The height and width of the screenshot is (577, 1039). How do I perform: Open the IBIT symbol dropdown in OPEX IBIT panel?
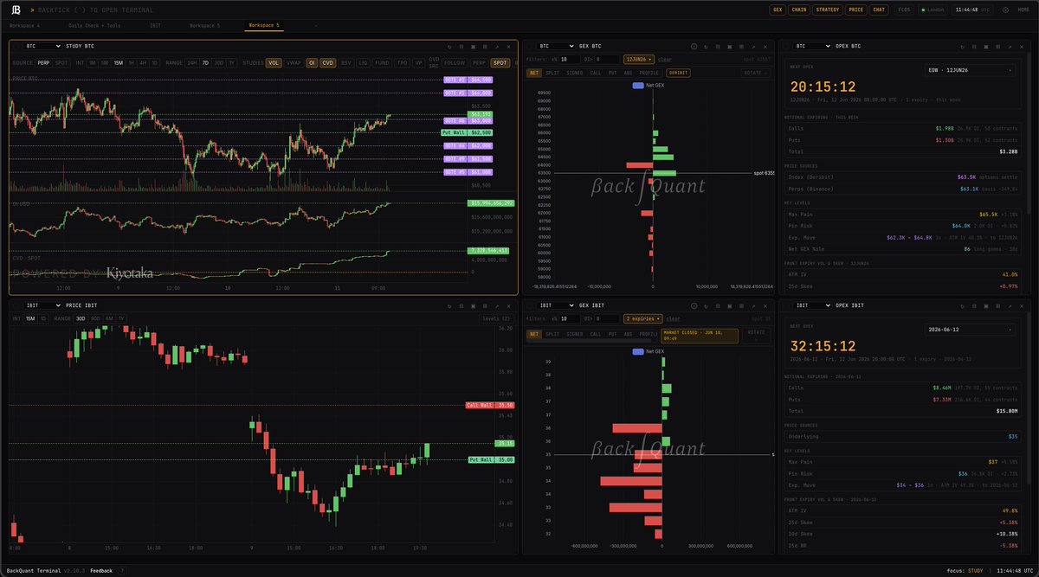point(812,305)
